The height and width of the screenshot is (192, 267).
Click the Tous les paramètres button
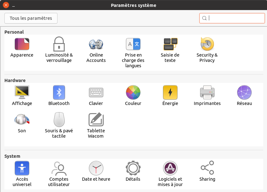point(31,18)
